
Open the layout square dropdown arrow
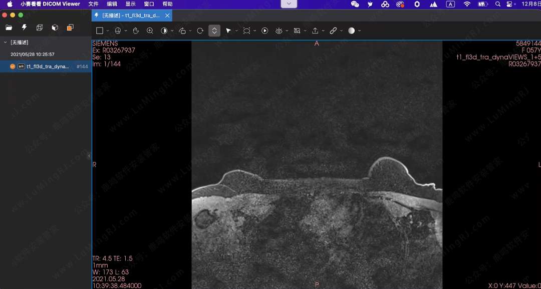pyautogui.click(x=108, y=31)
